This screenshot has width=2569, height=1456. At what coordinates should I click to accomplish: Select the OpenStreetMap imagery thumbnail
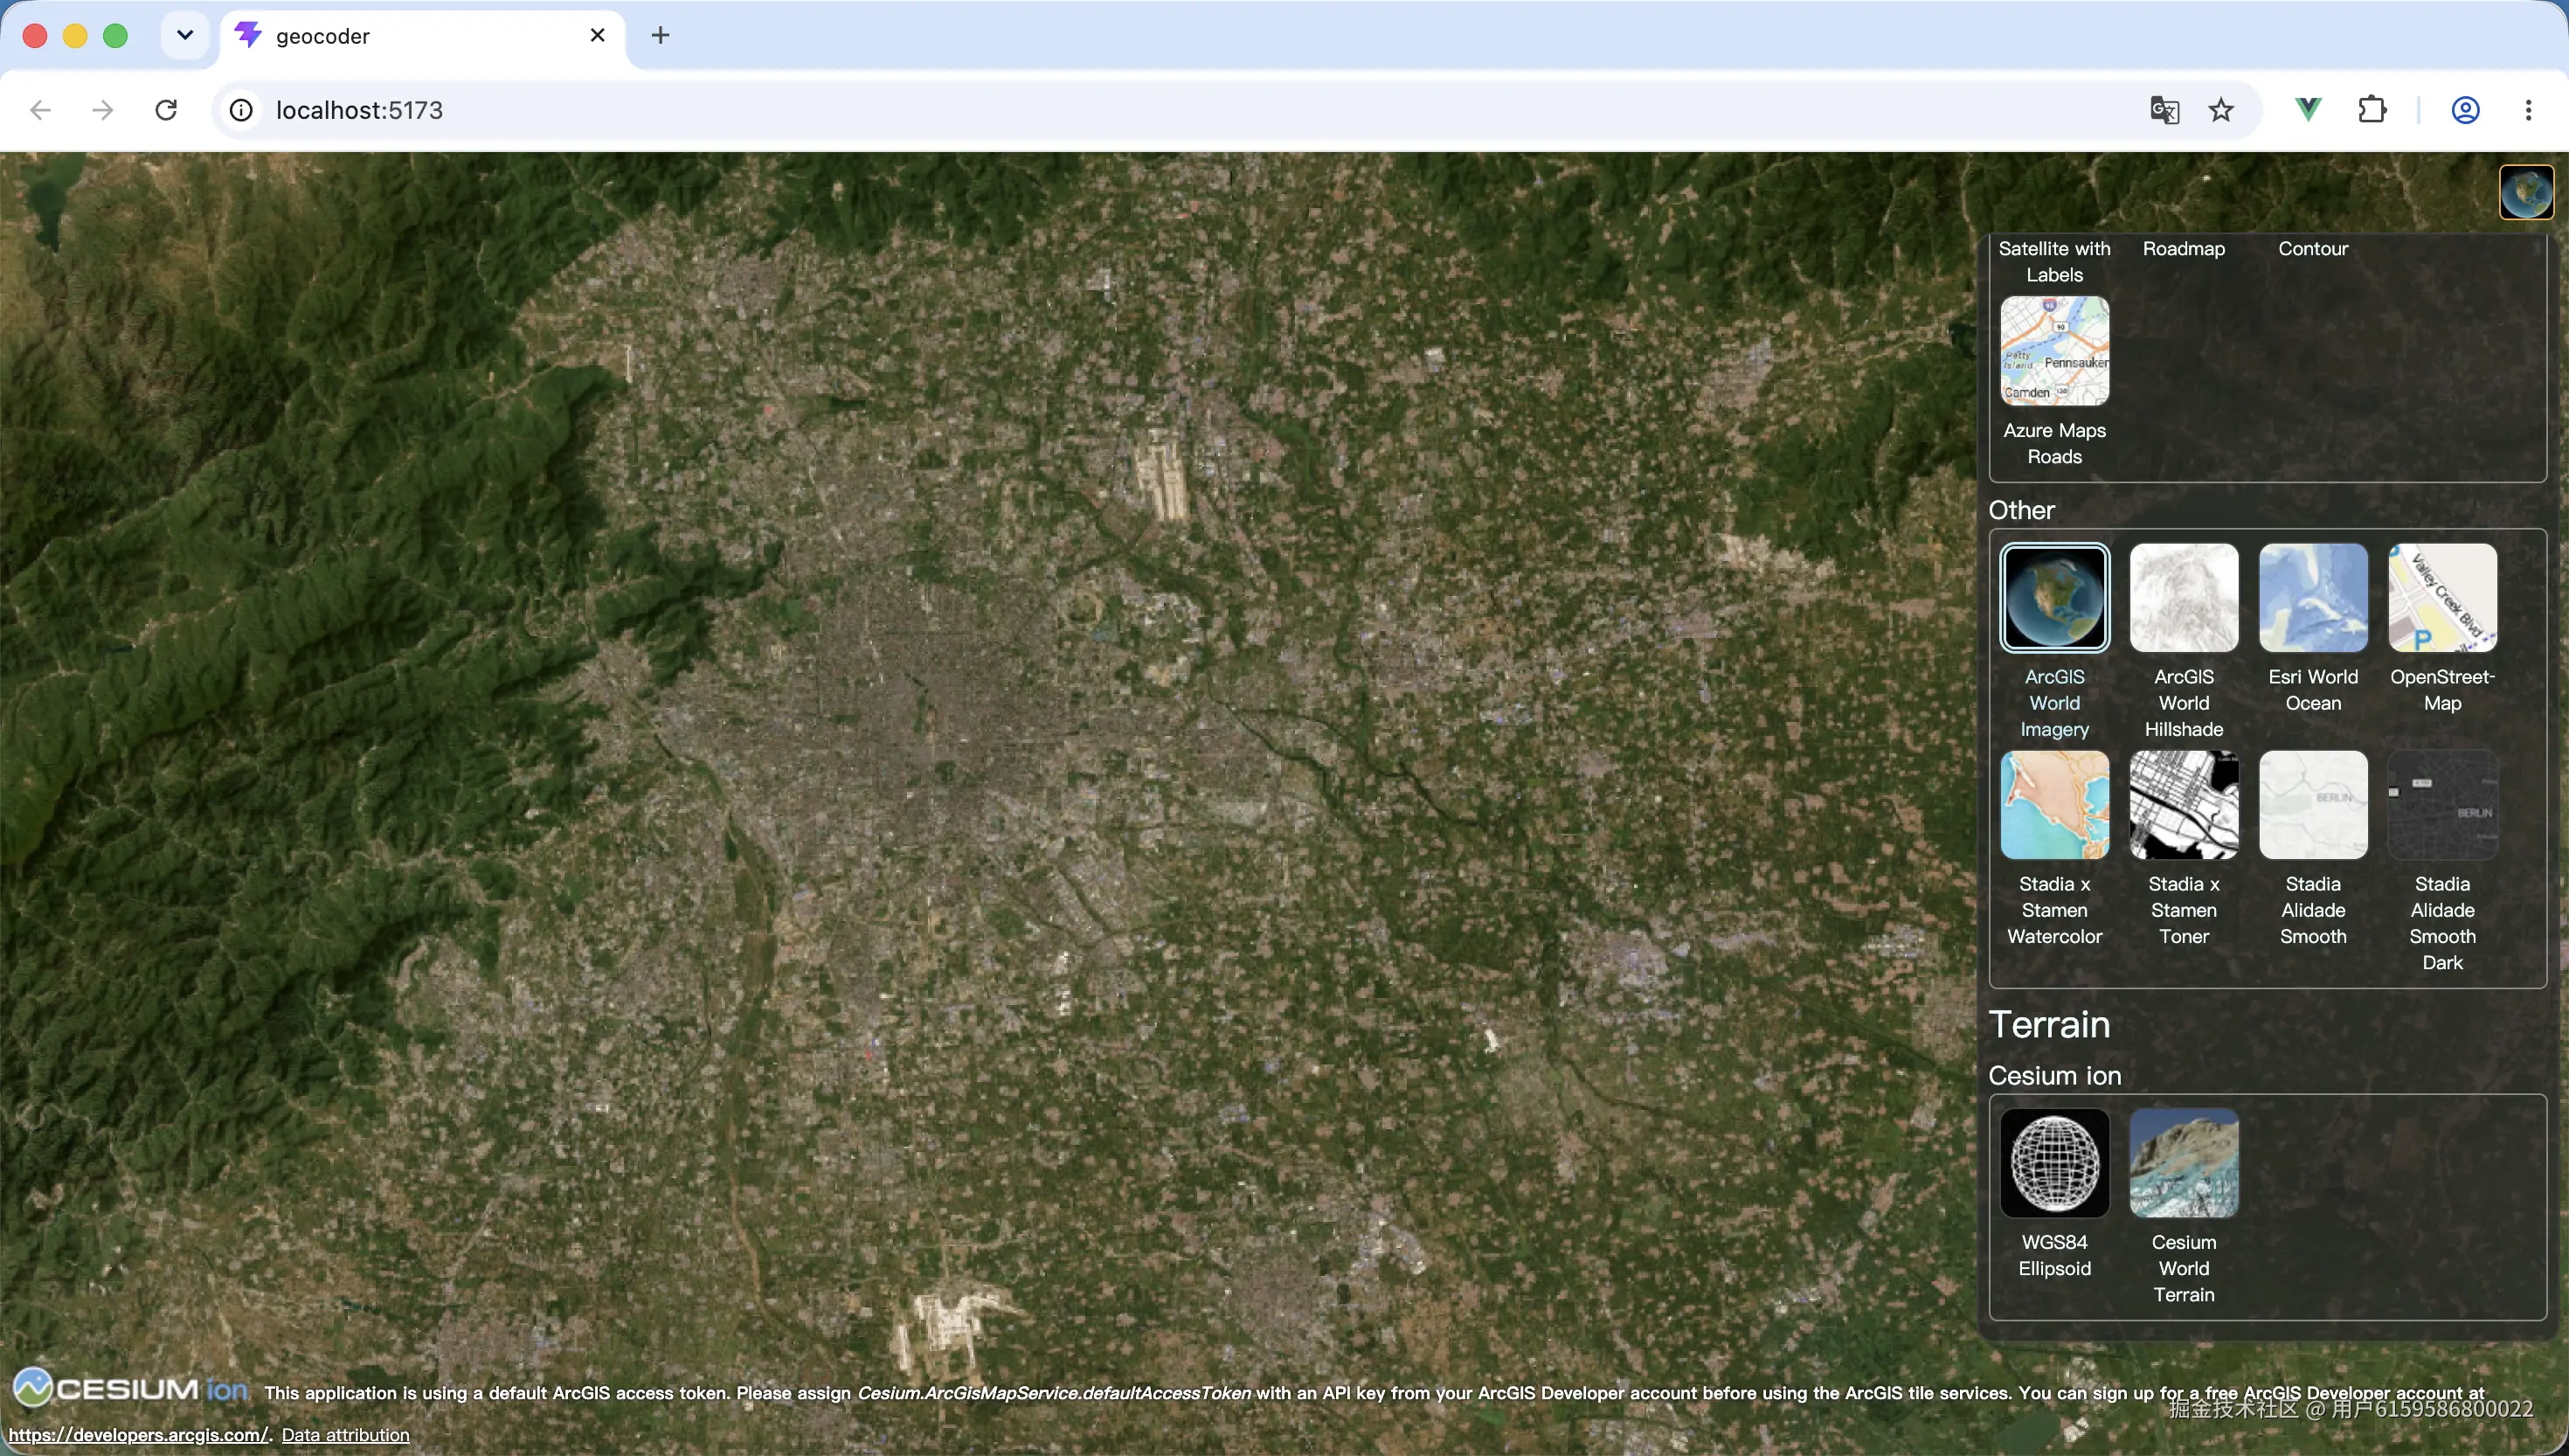(x=2442, y=597)
